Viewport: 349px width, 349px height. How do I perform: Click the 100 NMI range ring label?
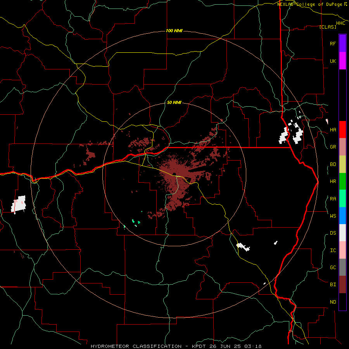pyautogui.click(x=174, y=31)
